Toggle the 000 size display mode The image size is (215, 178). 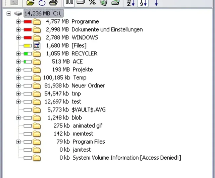[x=69, y=2]
